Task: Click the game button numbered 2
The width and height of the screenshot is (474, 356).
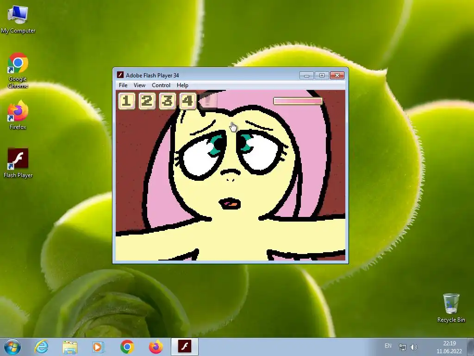Action: 147,101
